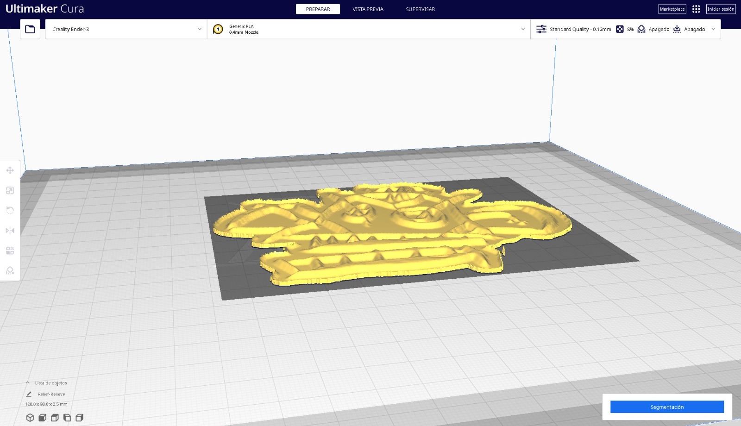Select the Mirror tool in left toolbar
This screenshot has height=426, width=741.
[10, 230]
